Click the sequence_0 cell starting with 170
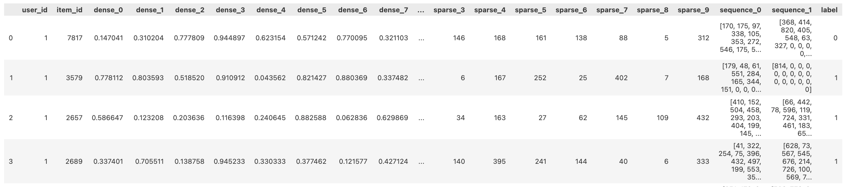846x187 pixels. coord(740,38)
